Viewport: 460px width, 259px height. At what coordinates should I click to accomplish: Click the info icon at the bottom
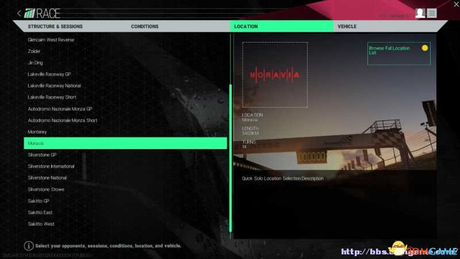click(28, 246)
